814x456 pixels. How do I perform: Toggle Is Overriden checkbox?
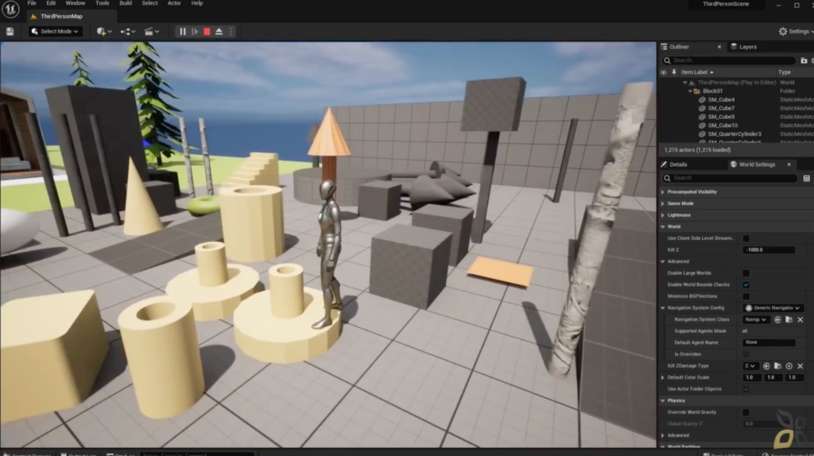click(746, 354)
